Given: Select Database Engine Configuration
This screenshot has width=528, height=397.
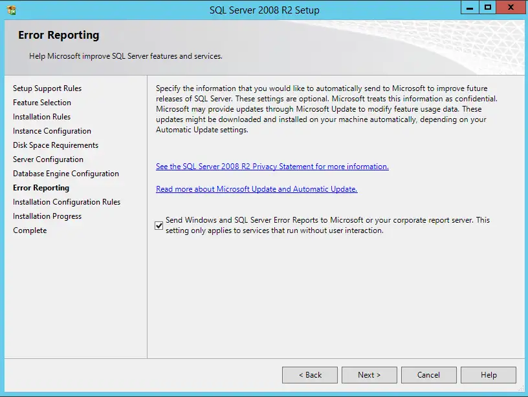Looking at the screenshot, I should (65, 174).
